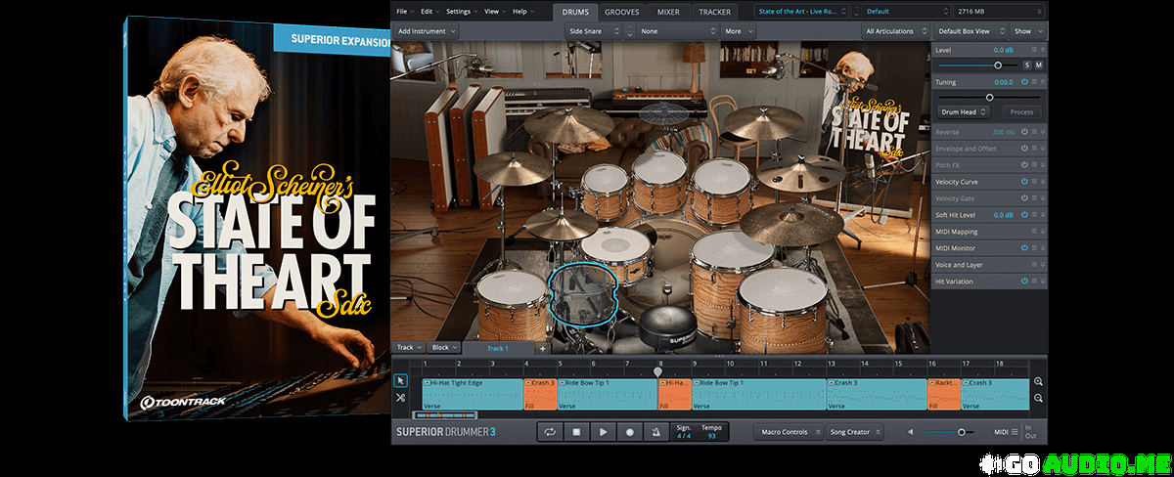1174x477 pixels.
Task: Open the Edit menu
Action: [429, 11]
